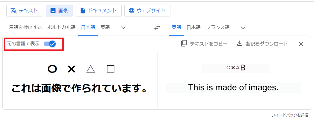The width and height of the screenshot is (314, 120).
Task: Click the 翻訳をダウンロード button label
Action: coord(267,44)
